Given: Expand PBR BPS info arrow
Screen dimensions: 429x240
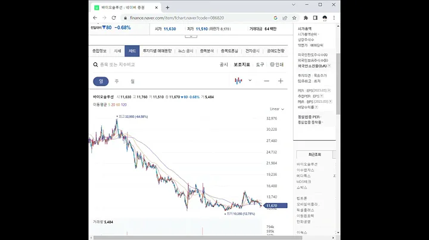Looking at the screenshot, I should (x=331, y=102).
